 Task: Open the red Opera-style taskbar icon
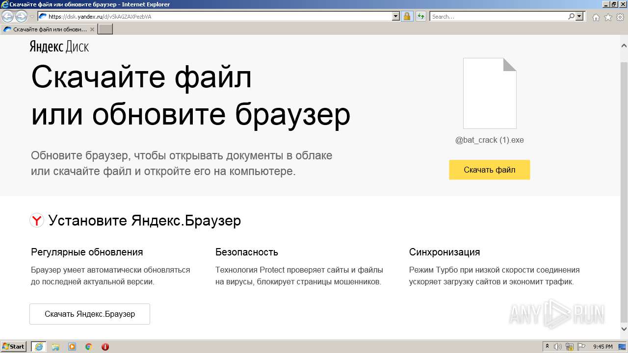pyautogui.click(x=105, y=347)
